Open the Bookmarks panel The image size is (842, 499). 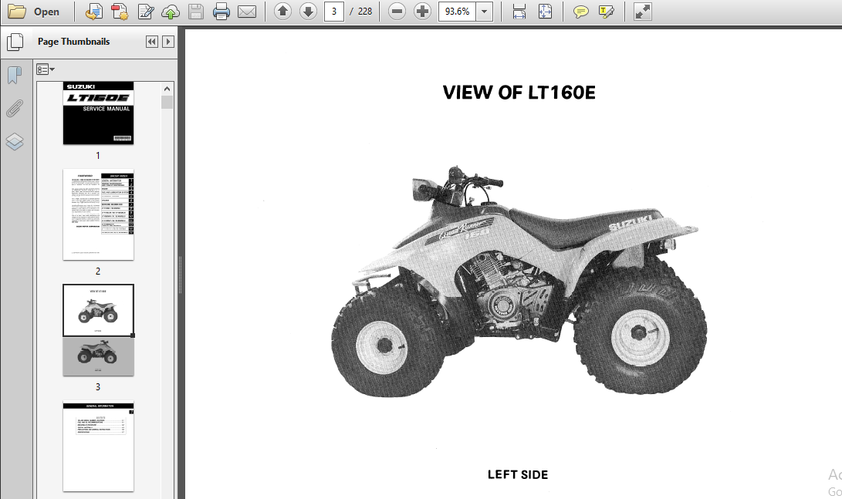tap(15, 75)
